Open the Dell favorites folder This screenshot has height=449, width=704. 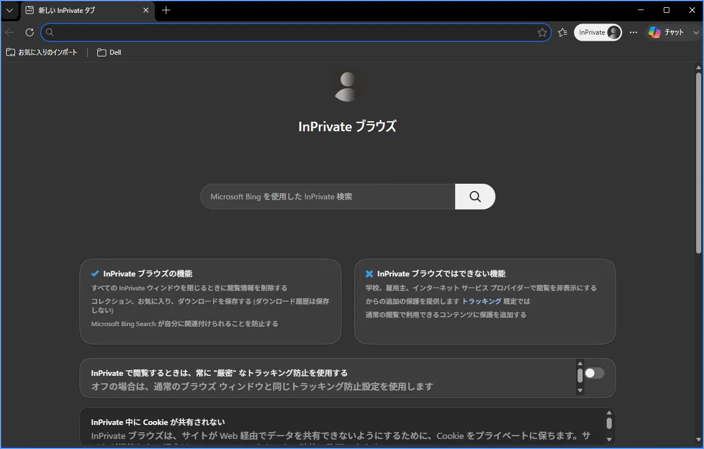tap(109, 52)
